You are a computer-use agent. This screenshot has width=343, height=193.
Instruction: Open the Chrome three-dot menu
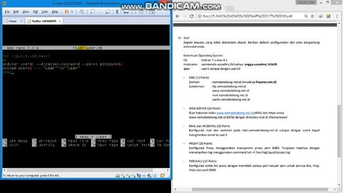[337, 16]
